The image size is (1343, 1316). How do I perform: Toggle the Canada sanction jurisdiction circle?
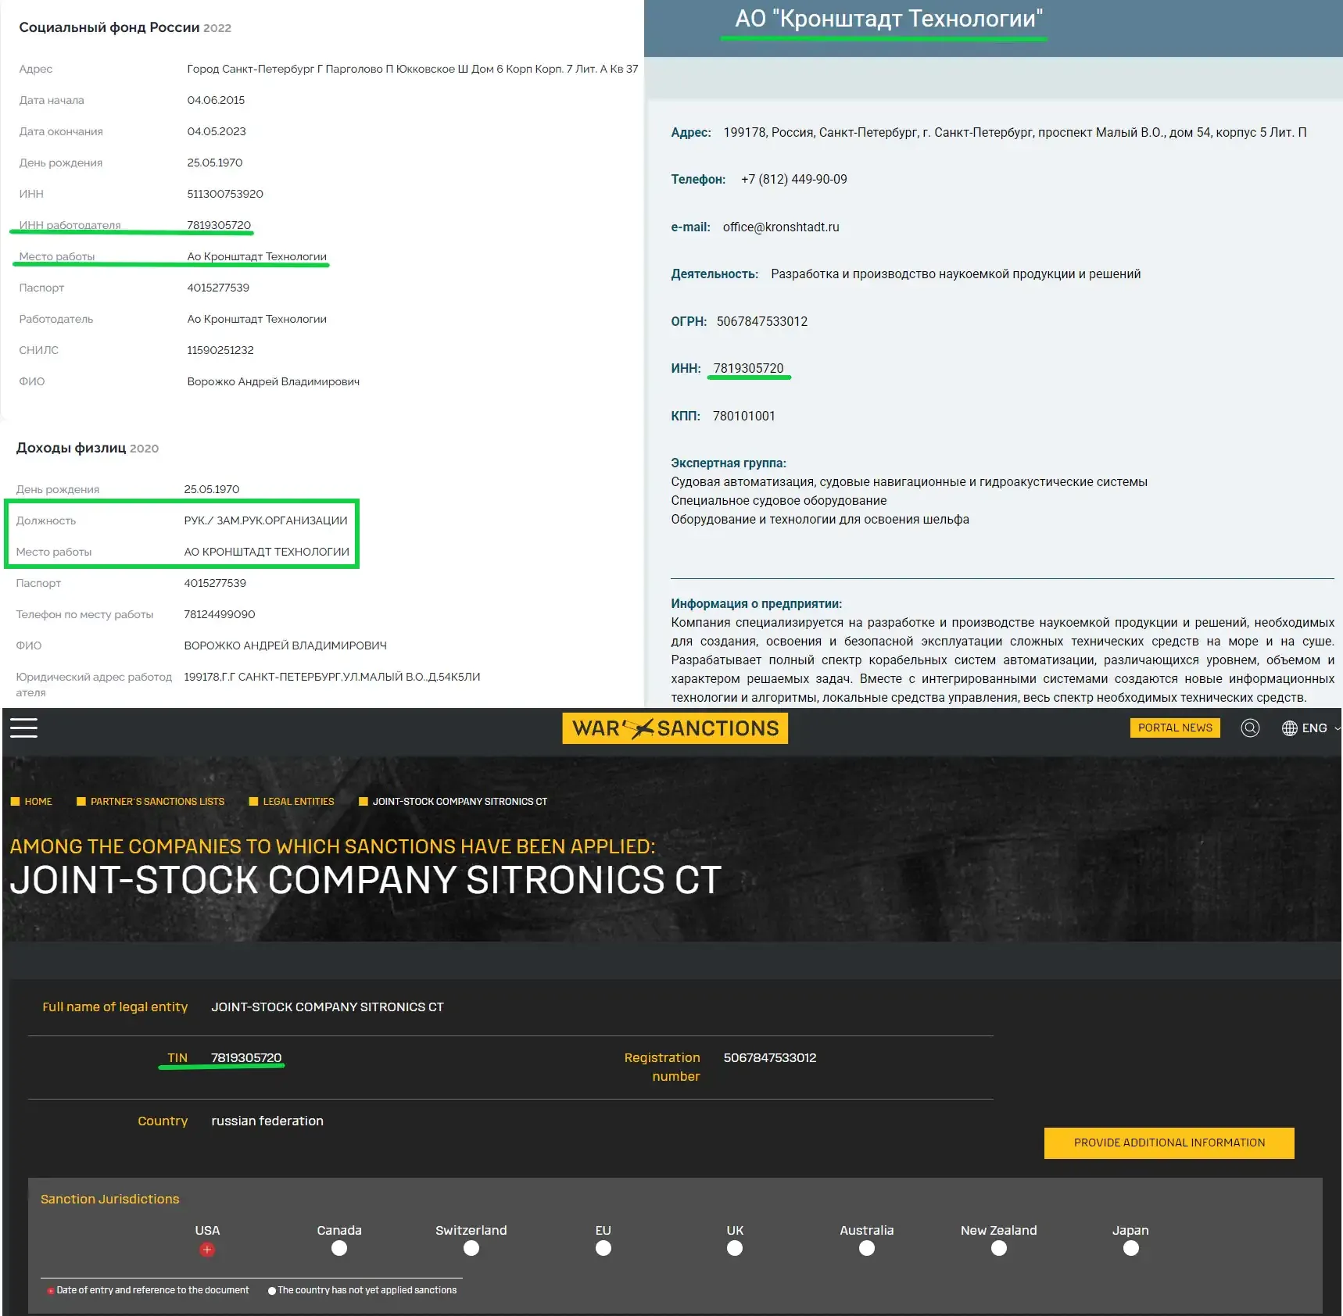point(338,1249)
